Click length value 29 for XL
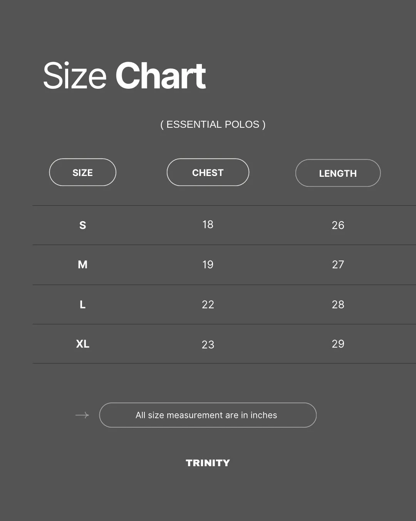 pos(338,344)
